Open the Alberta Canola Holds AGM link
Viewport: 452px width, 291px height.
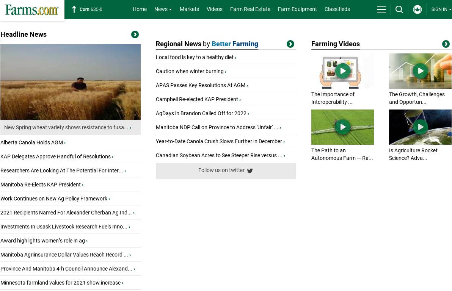click(32, 142)
